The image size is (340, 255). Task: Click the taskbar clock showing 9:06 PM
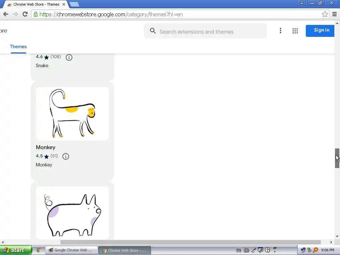pyautogui.click(x=328, y=250)
